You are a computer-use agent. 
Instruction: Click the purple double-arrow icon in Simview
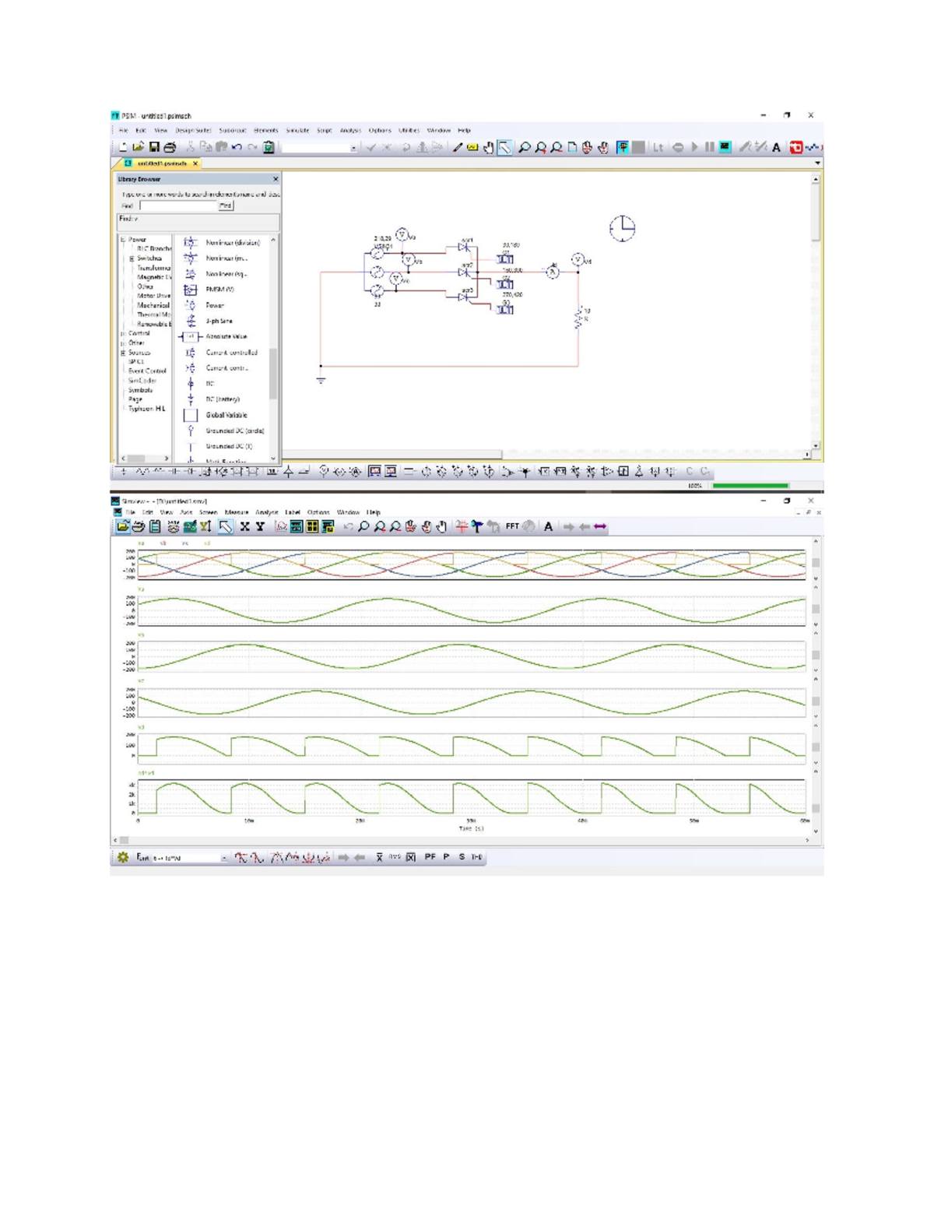pyautogui.click(x=600, y=526)
